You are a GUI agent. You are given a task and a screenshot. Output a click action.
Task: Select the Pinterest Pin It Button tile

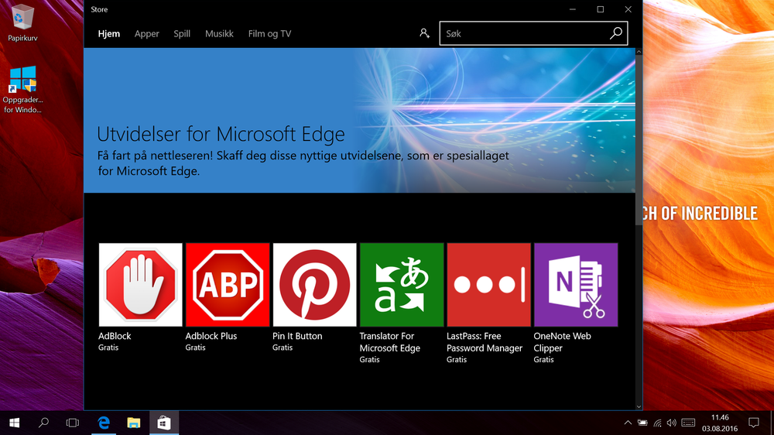pyautogui.click(x=314, y=284)
